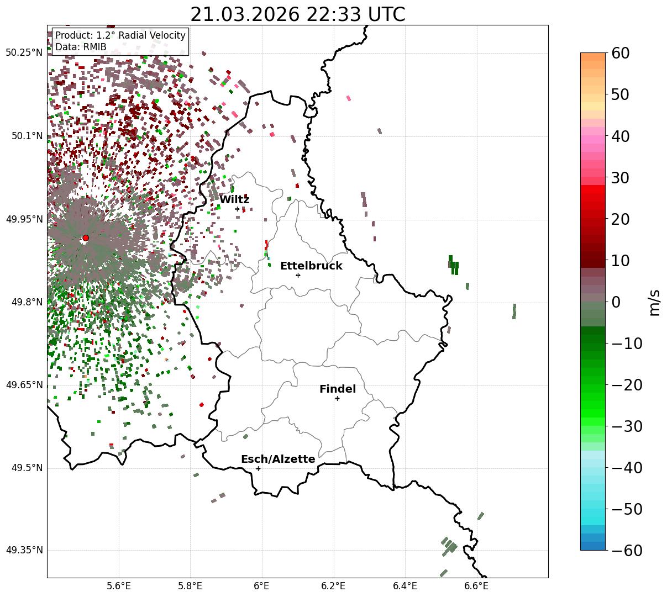Click the 20 colorbar tick label
This screenshot has height=597, width=667.
(x=621, y=219)
